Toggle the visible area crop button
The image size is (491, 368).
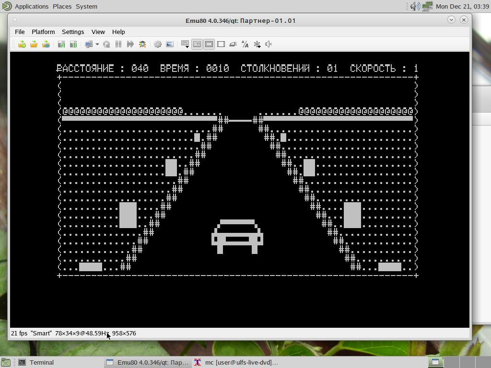point(209,44)
